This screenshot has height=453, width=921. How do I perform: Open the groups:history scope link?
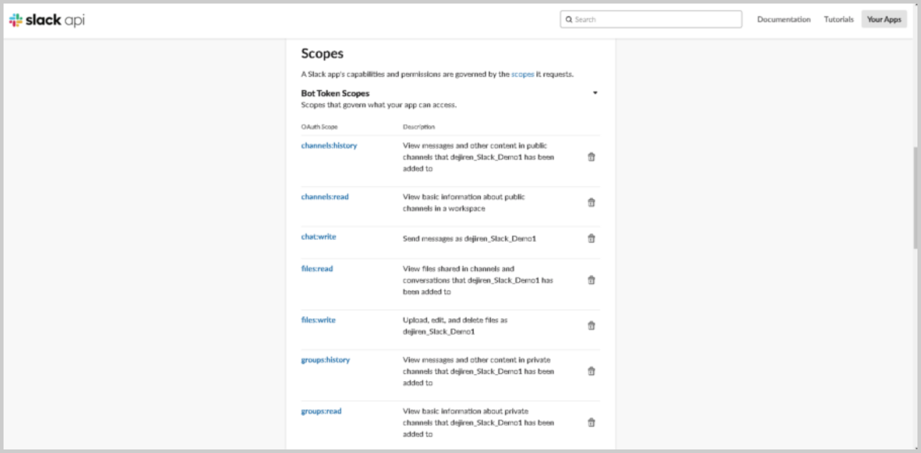[325, 360]
